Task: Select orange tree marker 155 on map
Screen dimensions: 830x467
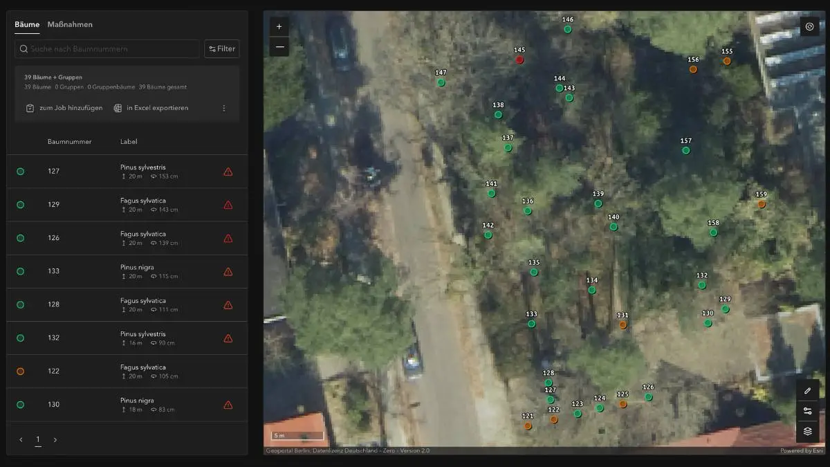Action: [727, 61]
